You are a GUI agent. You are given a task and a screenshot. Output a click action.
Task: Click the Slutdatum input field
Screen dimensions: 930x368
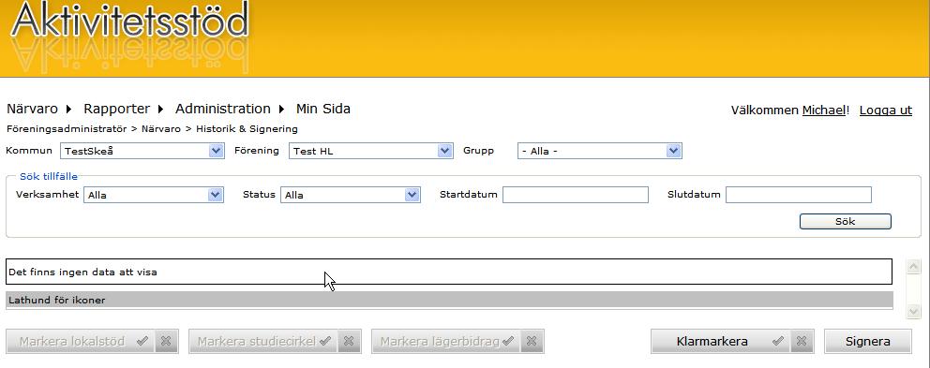[799, 195]
